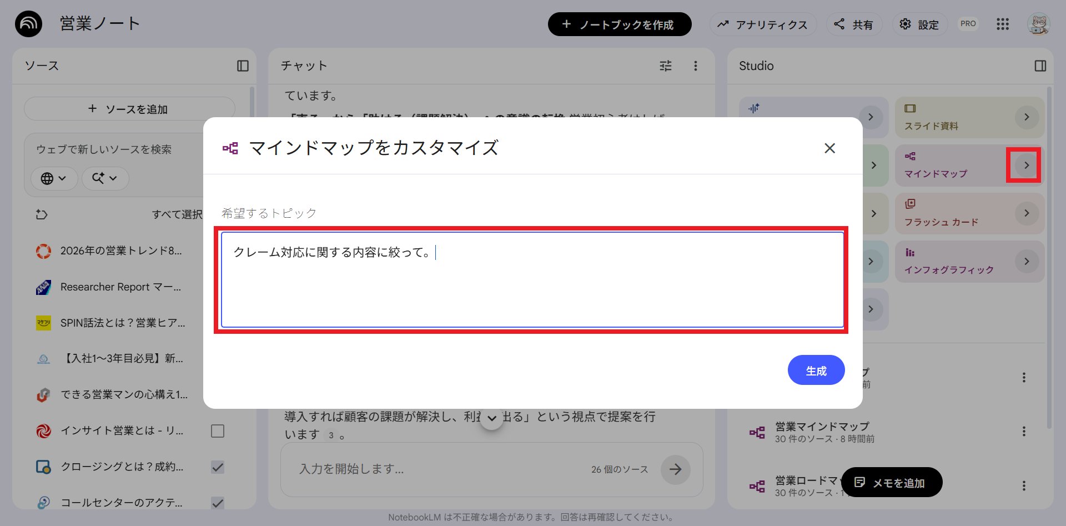Open chat settings tune icon
1066x526 pixels.
[x=665, y=66]
